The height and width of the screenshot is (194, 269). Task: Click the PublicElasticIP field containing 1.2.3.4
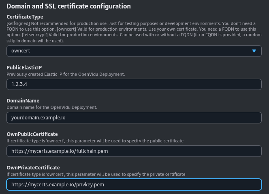pyautogui.click(x=134, y=84)
